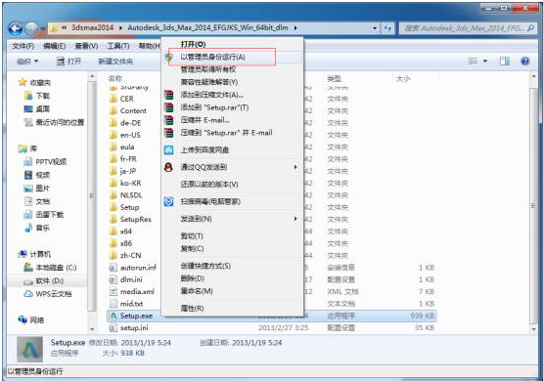Click WinRAR icon beside 添加到 "Setup.rar"(T)

168,107
